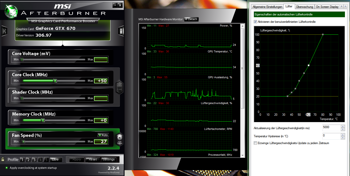The width and height of the screenshot is (350, 176).
Task: Click the profile lock padlock icon
Action: (x=3, y=160)
